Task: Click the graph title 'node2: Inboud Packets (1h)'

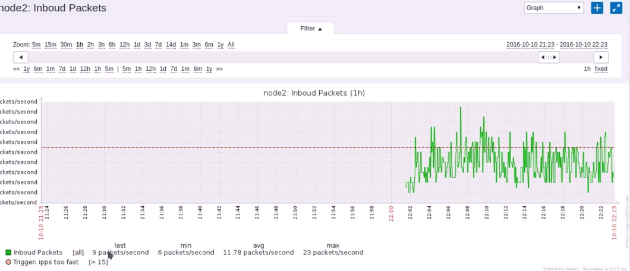Action: (314, 93)
